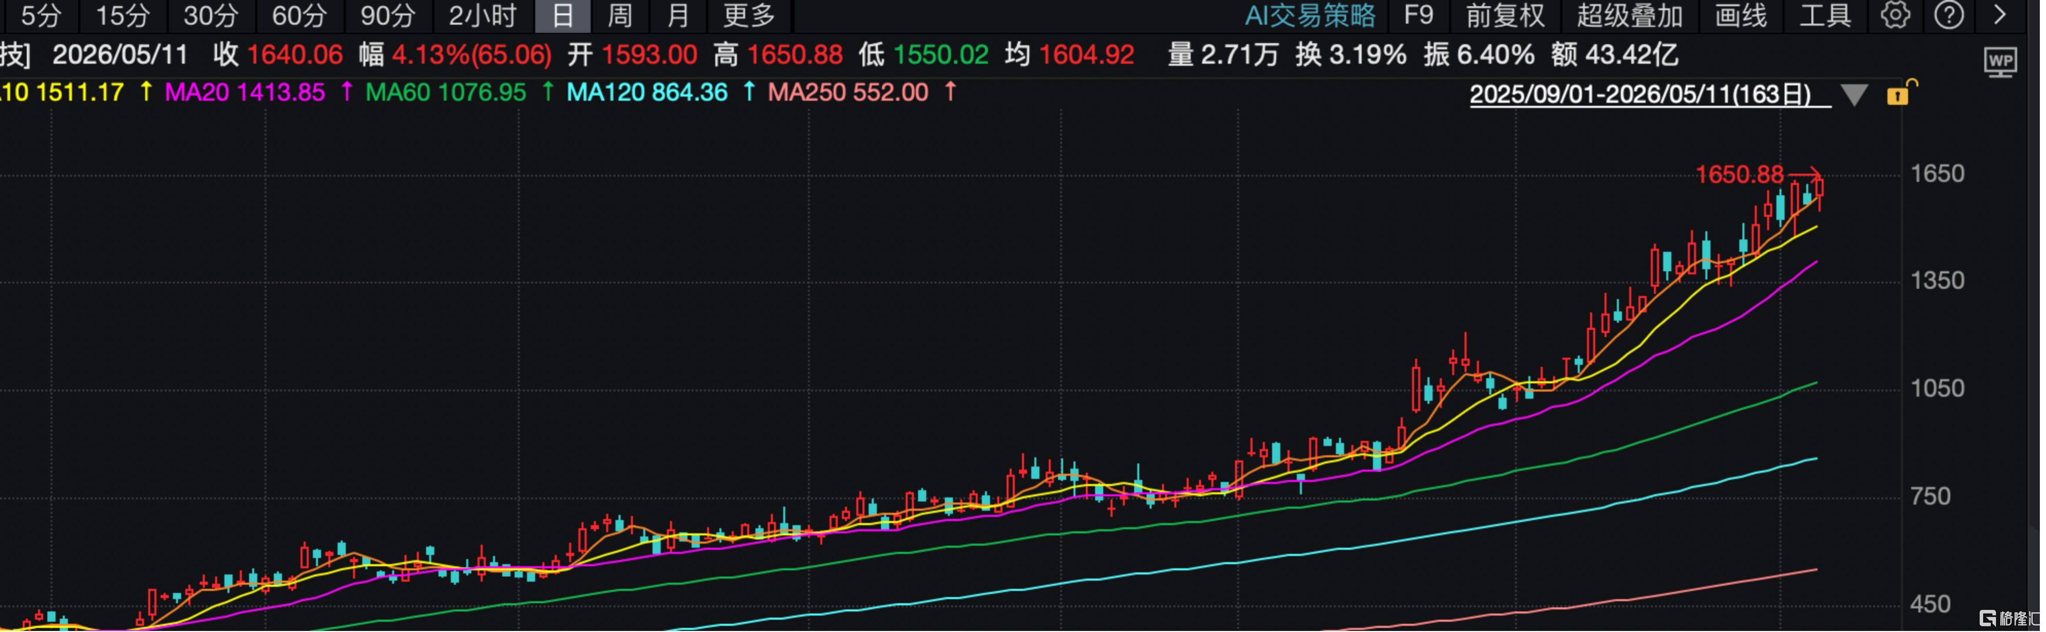The width and height of the screenshot is (2046, 632).
Task: Click the 750 price axis label
Action: [x=1930, y=497]
